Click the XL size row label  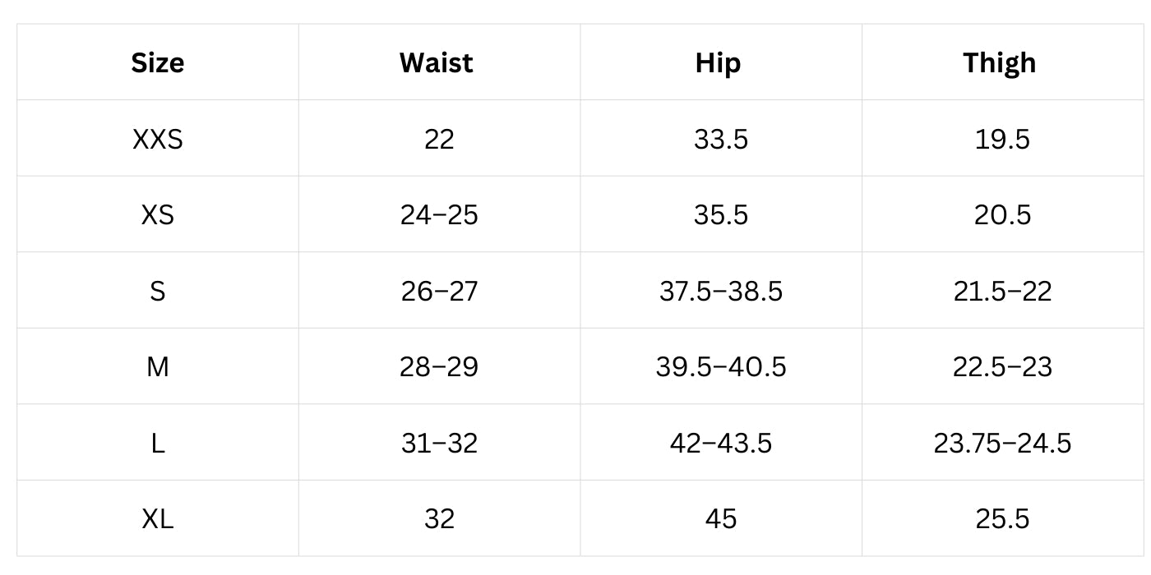point(158,519)
